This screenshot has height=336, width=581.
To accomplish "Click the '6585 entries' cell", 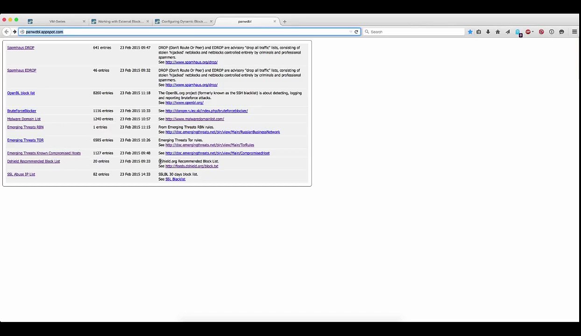I will click(103, 140).
